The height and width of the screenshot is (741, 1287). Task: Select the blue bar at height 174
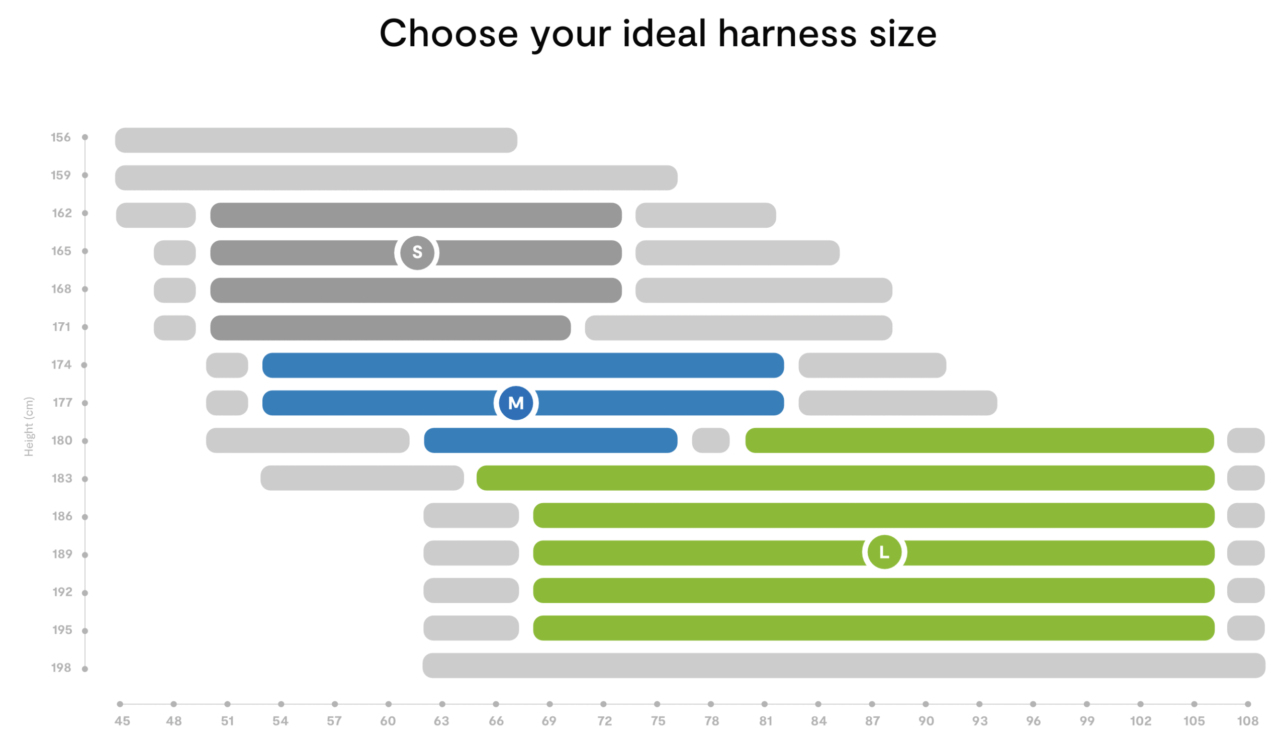point(523,365)
